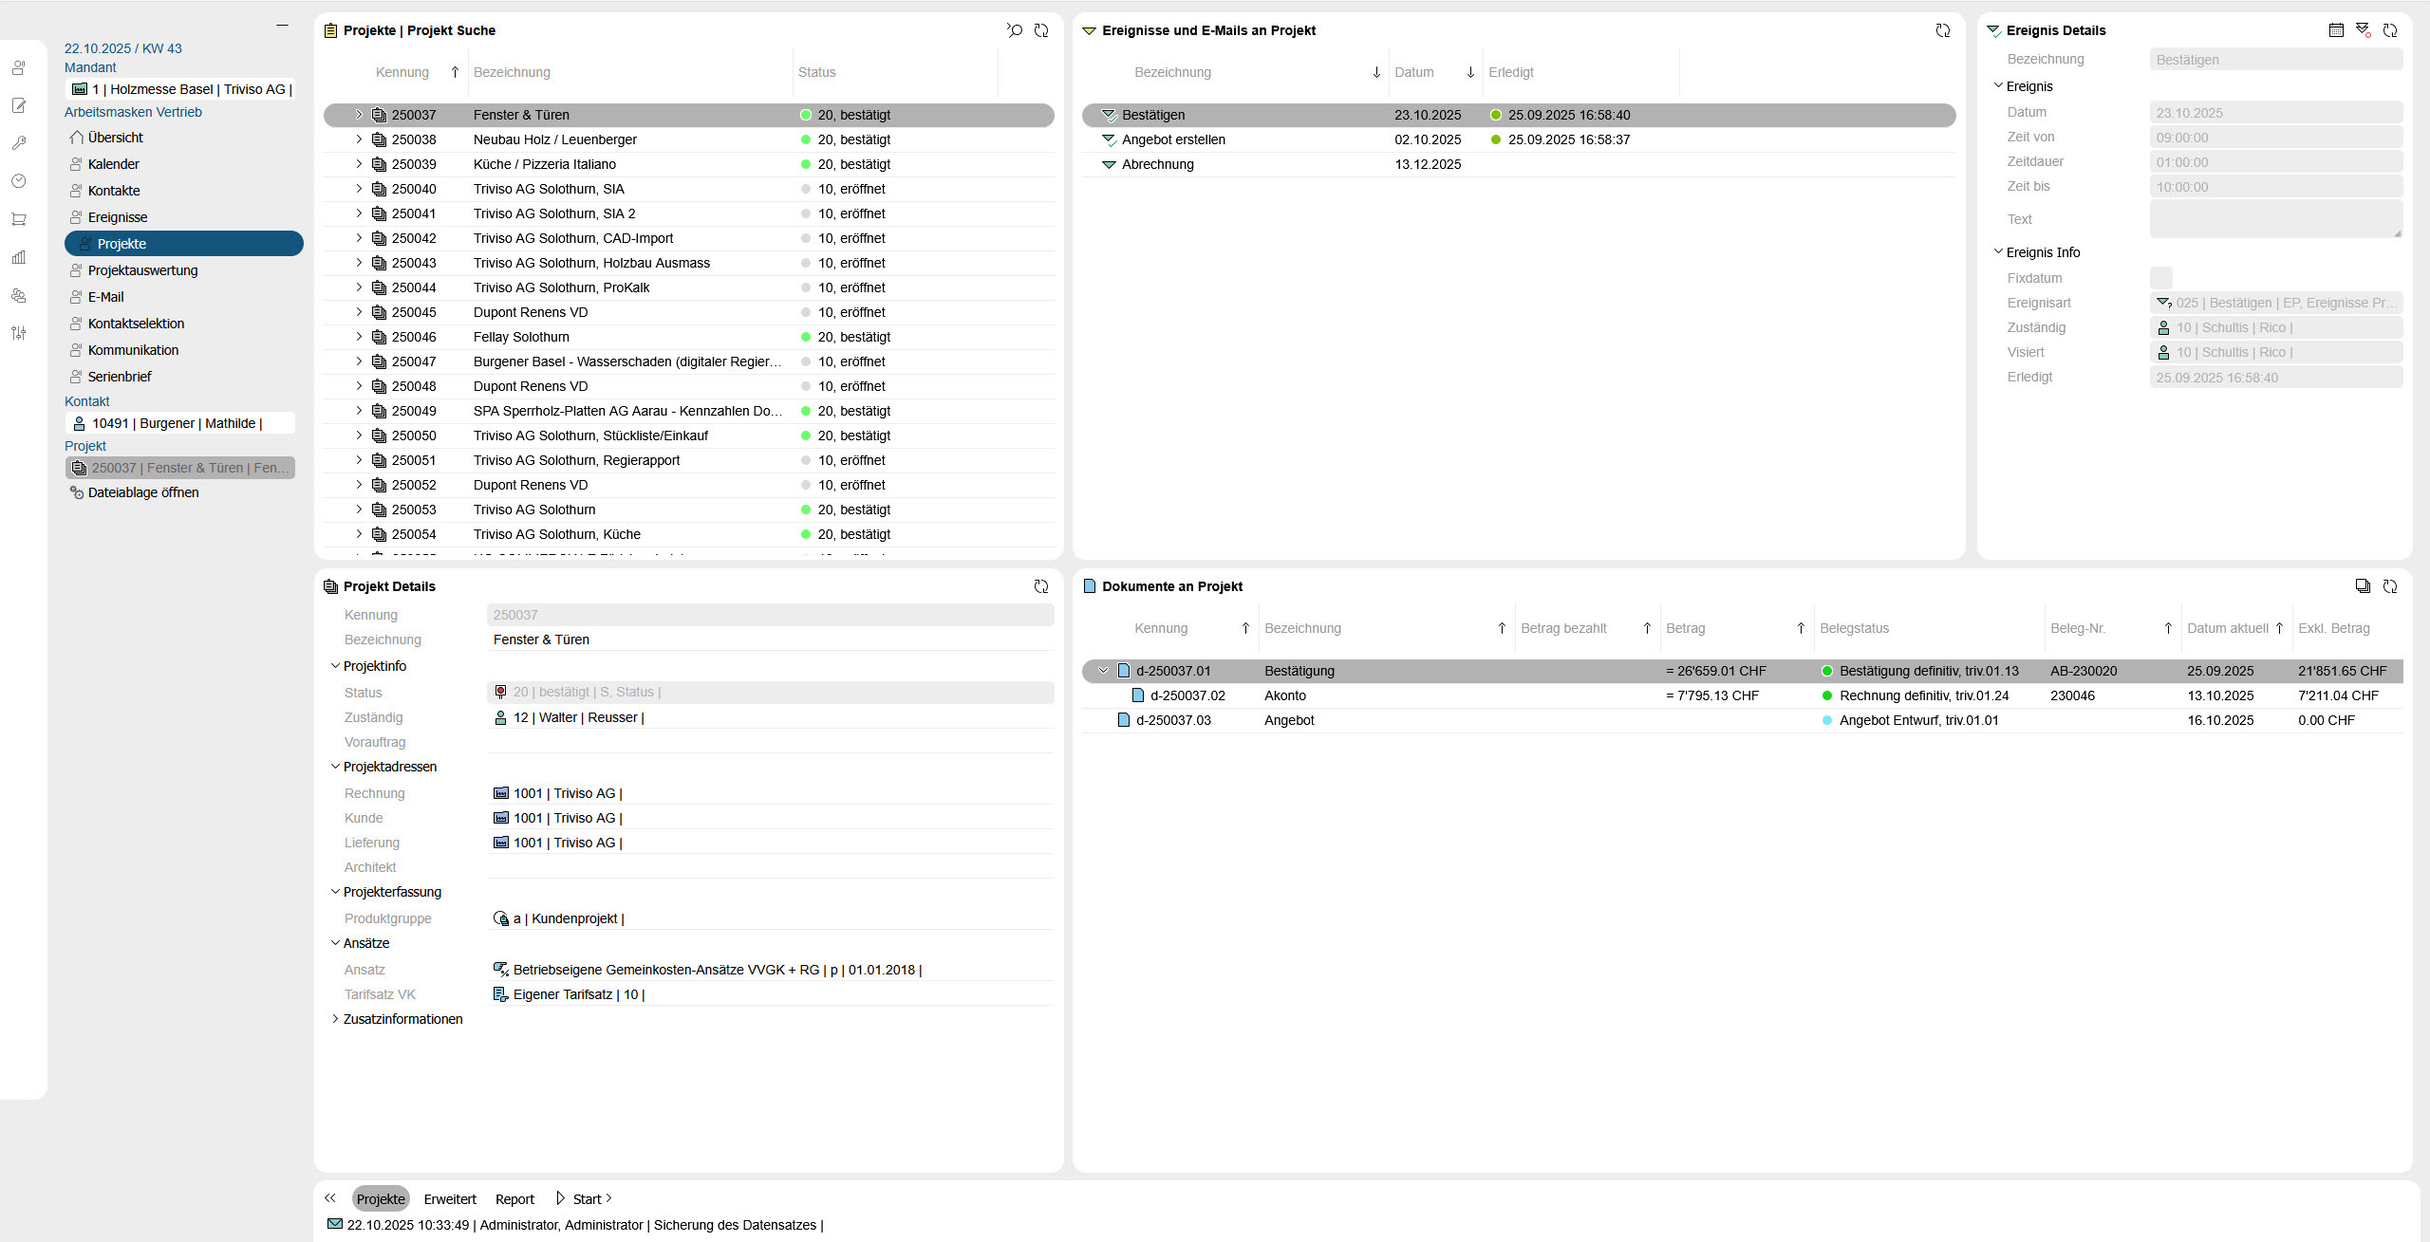
Task: Toggle the Fixdatum checkbox
Action: pos(2160,278)
